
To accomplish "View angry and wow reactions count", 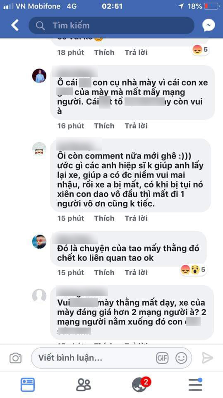I will click(x=194, y=270).
